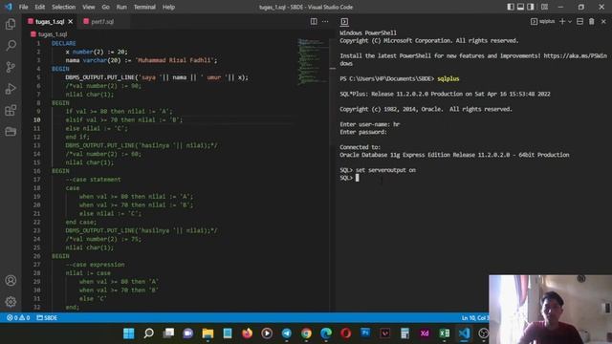Open editor More Actions ellipsis
This screenshot has height=344, width=612.
(325, 21)
